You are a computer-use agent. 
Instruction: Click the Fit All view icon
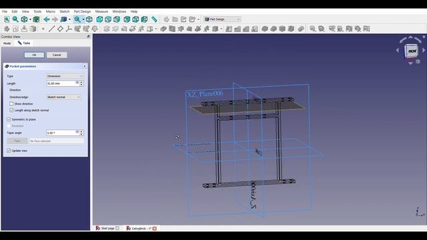[x=7, y=19]
